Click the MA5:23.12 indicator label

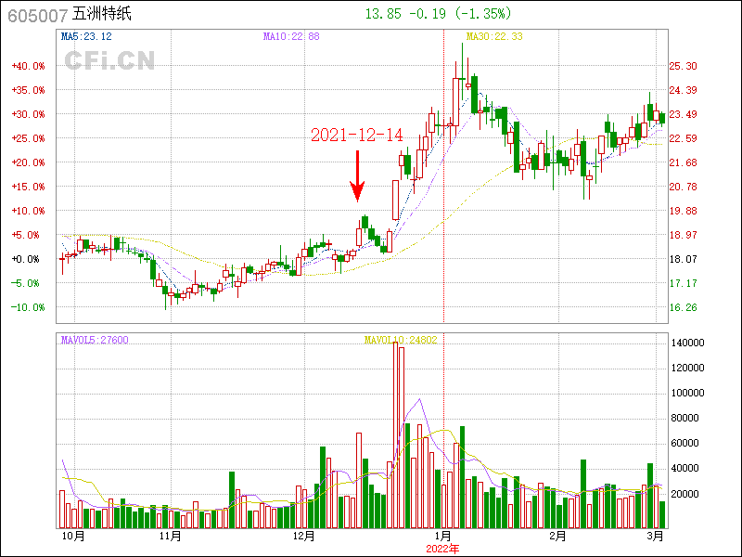click(x=86, y=36)
